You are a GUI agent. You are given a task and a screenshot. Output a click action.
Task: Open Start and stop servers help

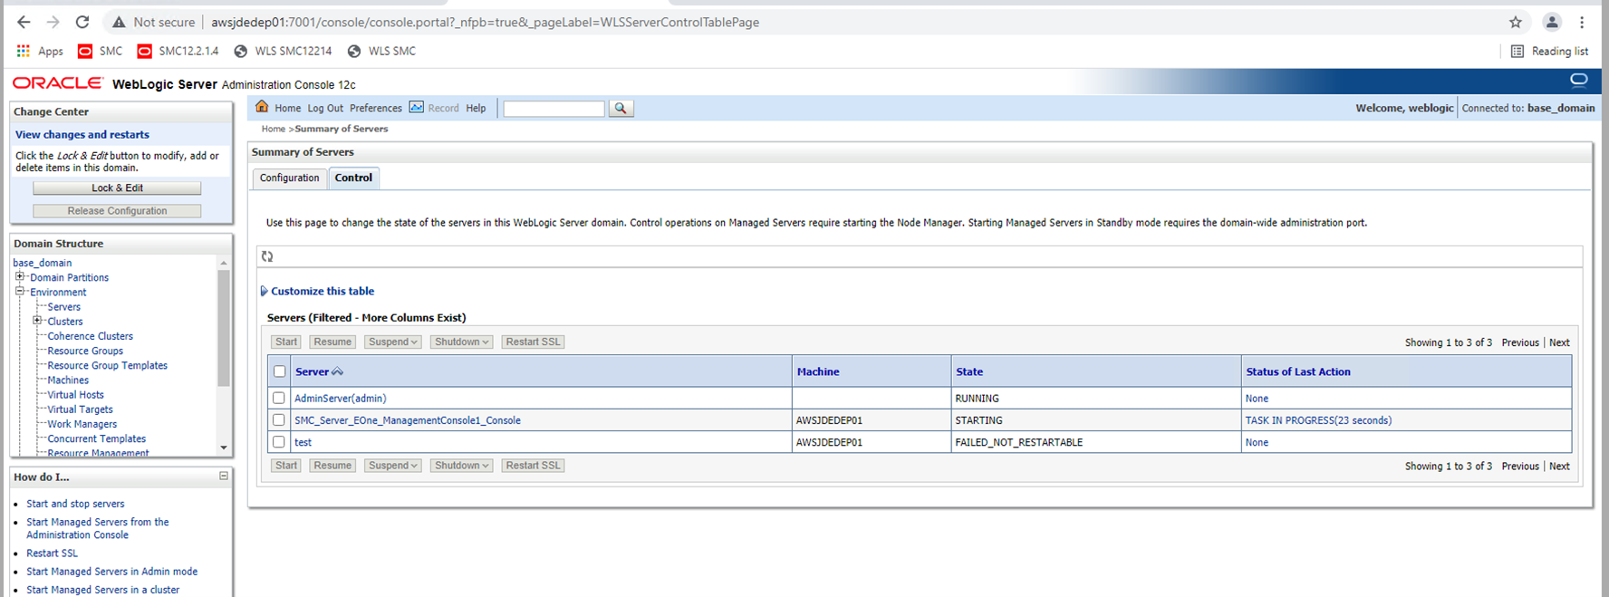pos(75,504)
